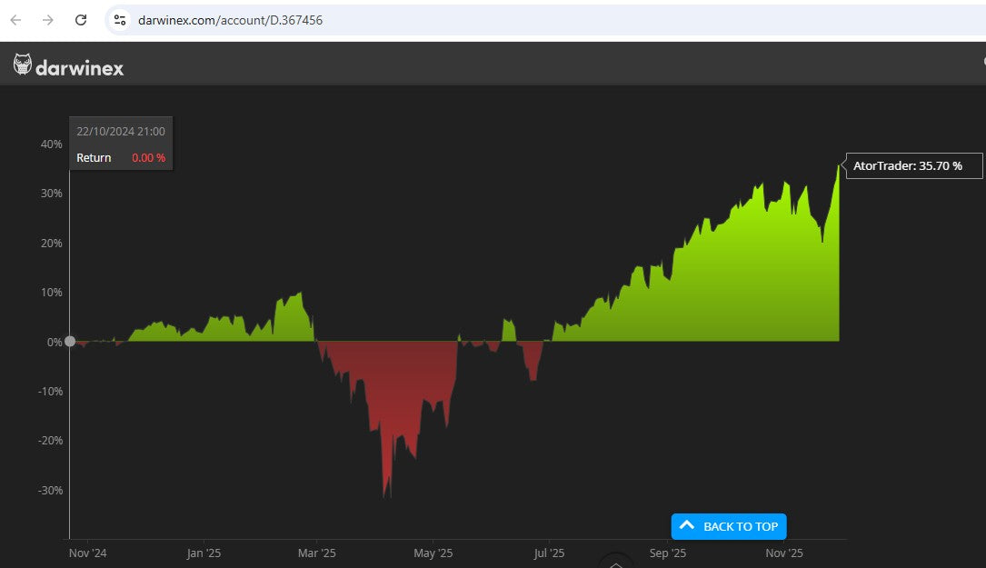The width and height of the screenshot is (986, 568).
Task: Reload the Darwinex page
Action: tap(81, 20)
